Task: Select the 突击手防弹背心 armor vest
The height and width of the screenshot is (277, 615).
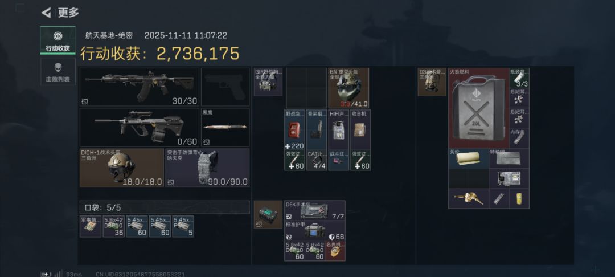Action: point(207,168)
